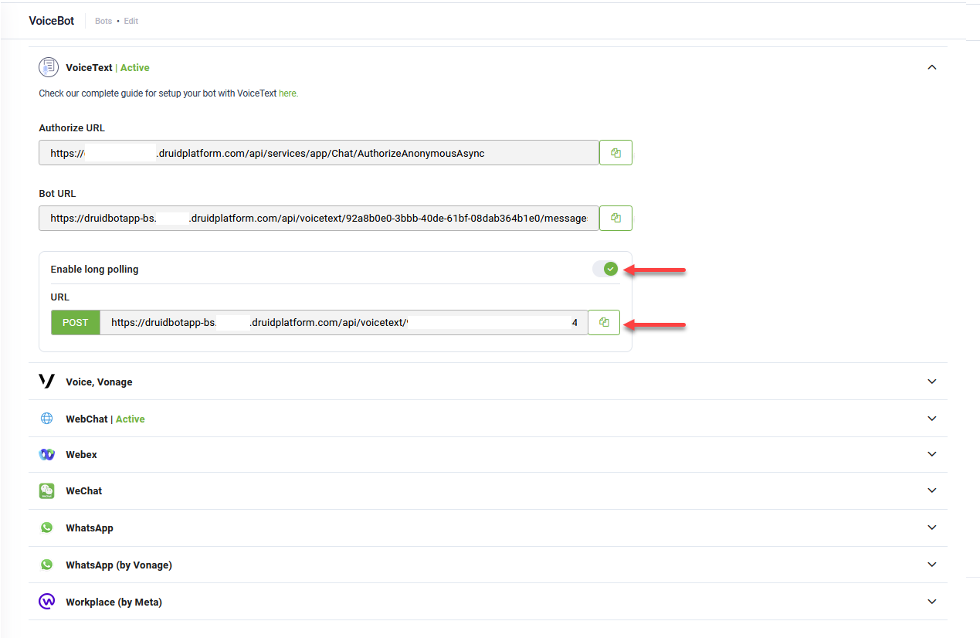The width and height of the screenshot is (980, 638).
Task: Click the Edit breadcrumb
Action: coord(131,21)
